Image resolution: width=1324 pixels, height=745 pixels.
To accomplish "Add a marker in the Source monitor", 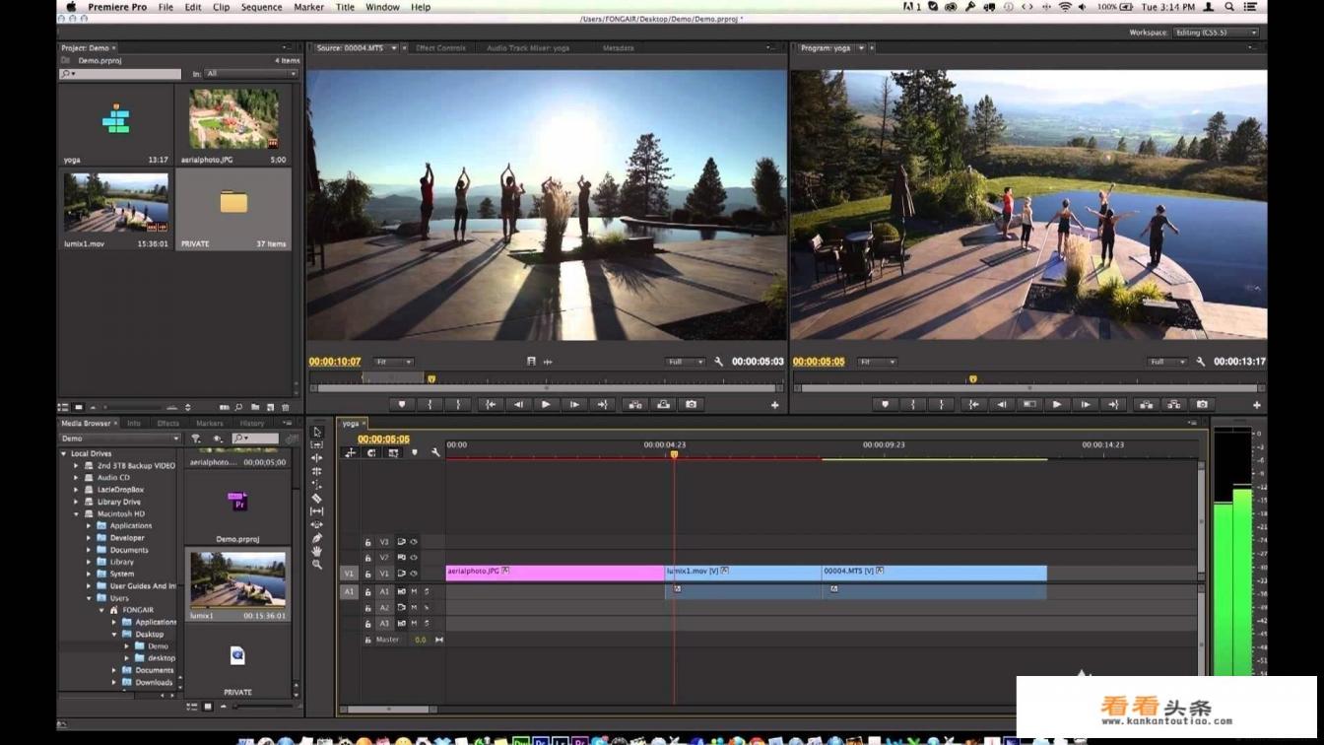I will [x=401, y=404].
